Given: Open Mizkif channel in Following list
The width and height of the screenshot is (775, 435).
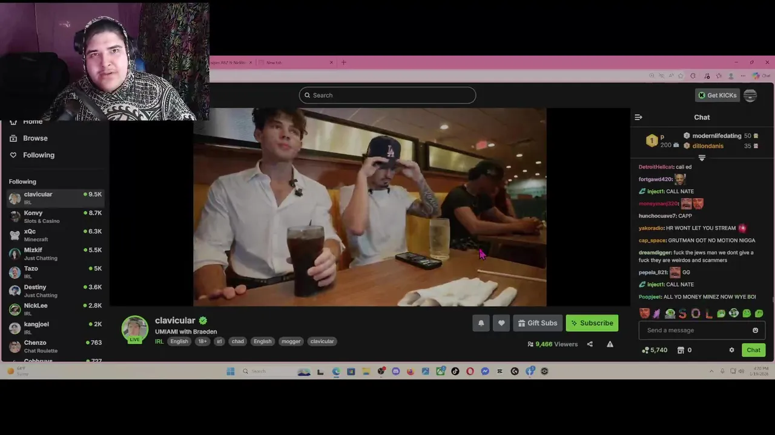Looking at the screenshot, I should (55, 254).
